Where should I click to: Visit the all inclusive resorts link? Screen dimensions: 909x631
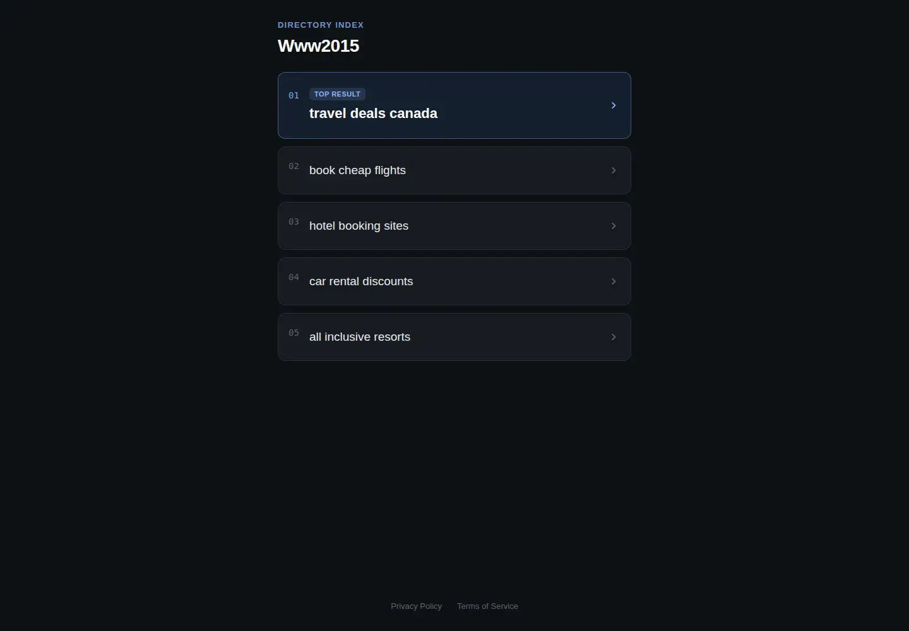point(454,337)
